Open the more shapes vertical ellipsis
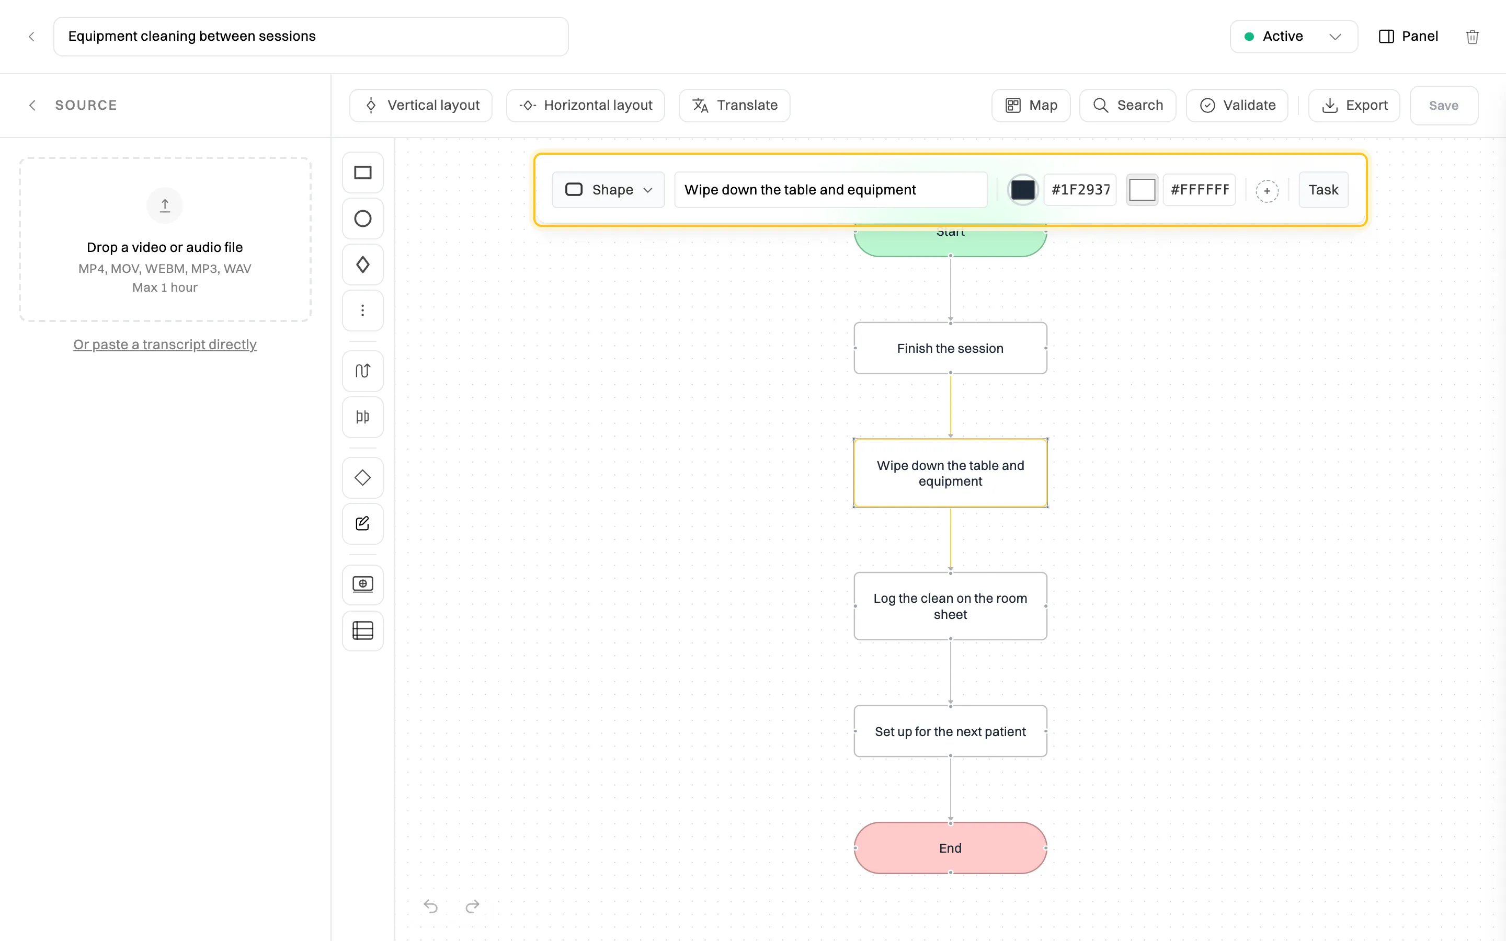 point(363,310)
